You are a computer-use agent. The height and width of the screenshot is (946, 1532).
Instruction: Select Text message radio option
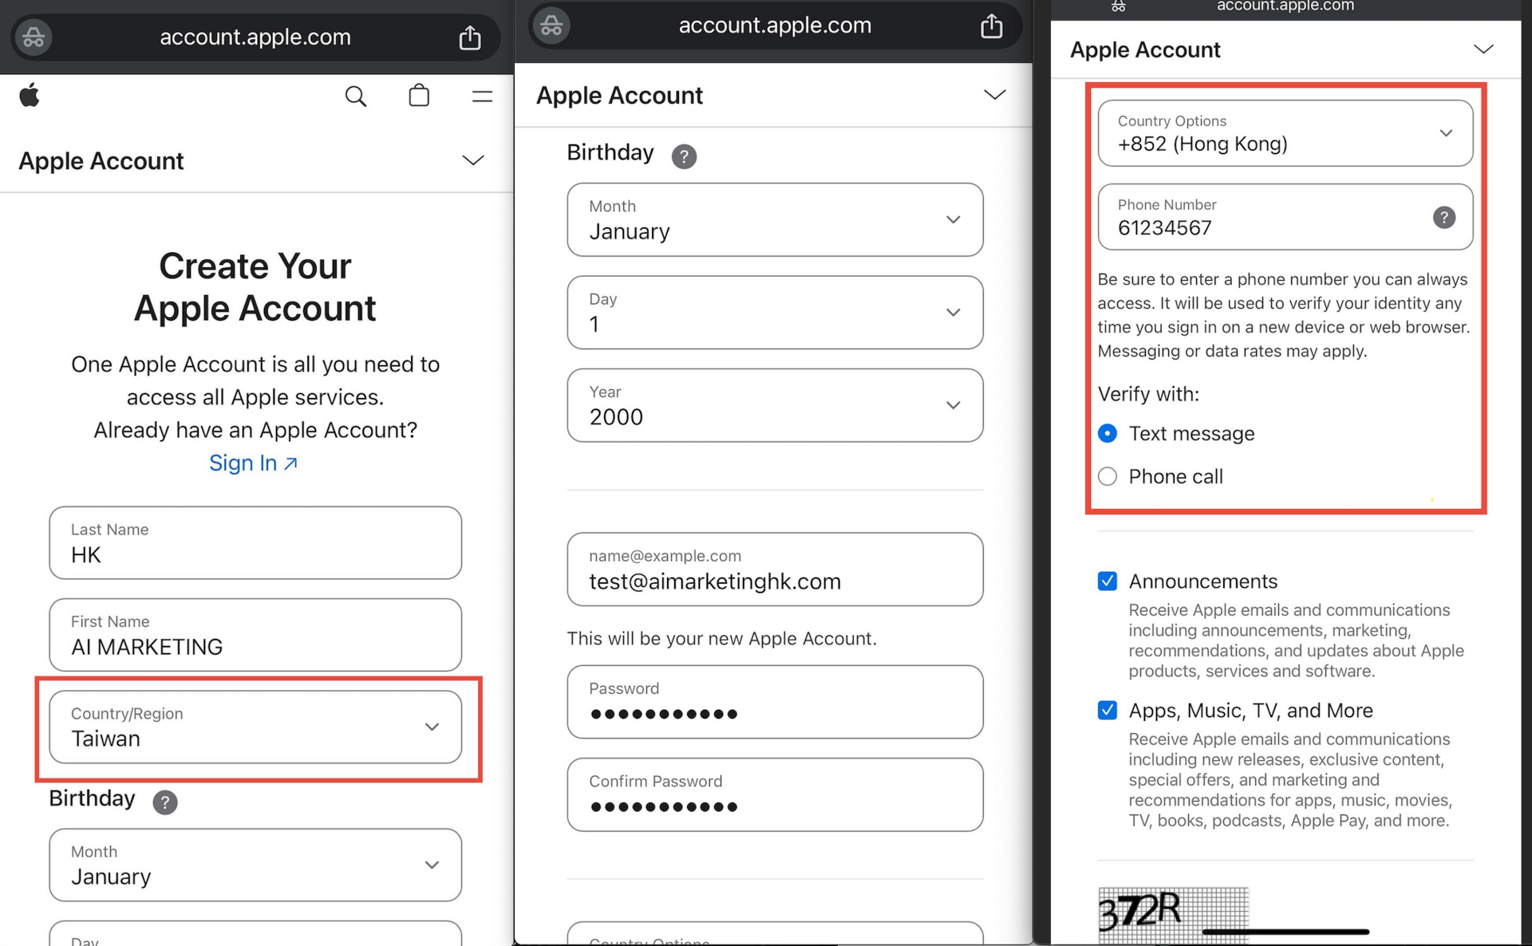[x=1108, y=433]
